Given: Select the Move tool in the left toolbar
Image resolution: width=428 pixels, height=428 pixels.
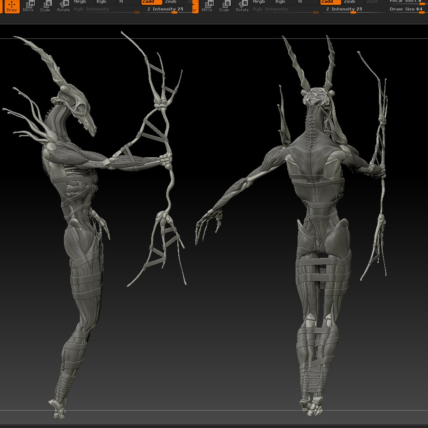Looking at the screenshot, I should click(28, 7).
